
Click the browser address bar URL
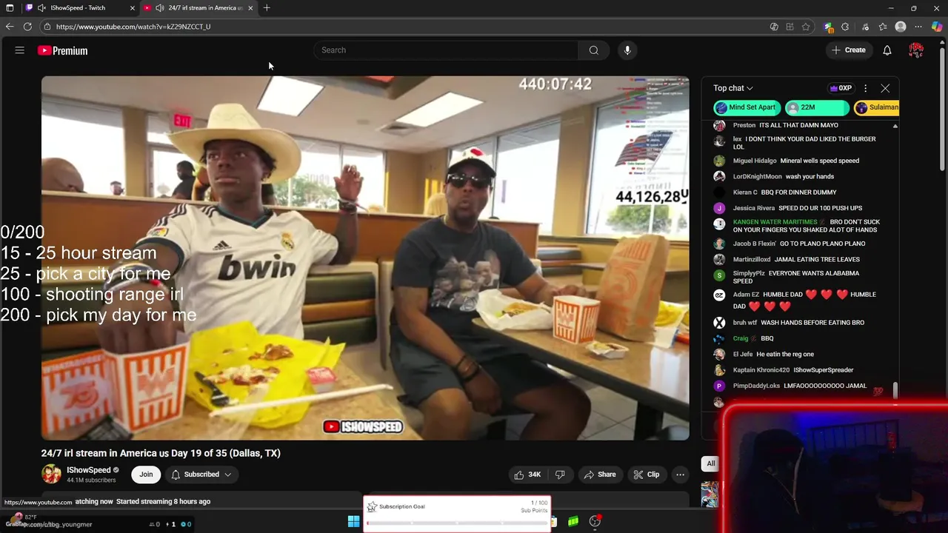(x=133, y=27)
